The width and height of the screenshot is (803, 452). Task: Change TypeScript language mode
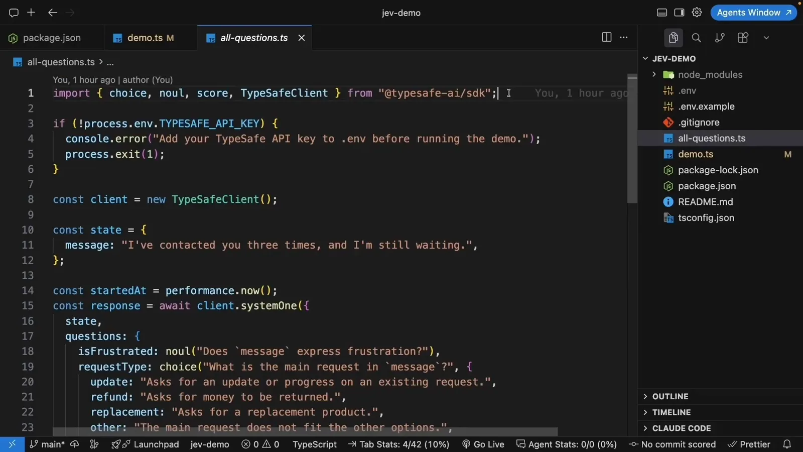pyautogui.click(x=315, y=444)
